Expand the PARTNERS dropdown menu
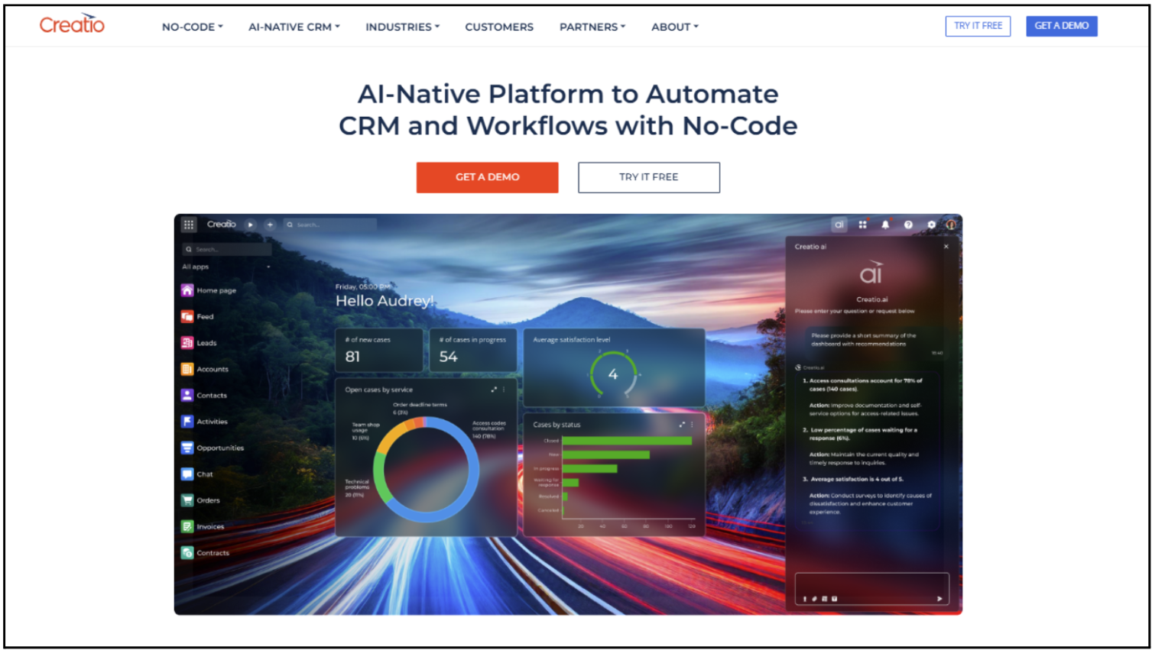Image resolution: width=1152 pixels, height=650 pixels. tap(592, 27)
